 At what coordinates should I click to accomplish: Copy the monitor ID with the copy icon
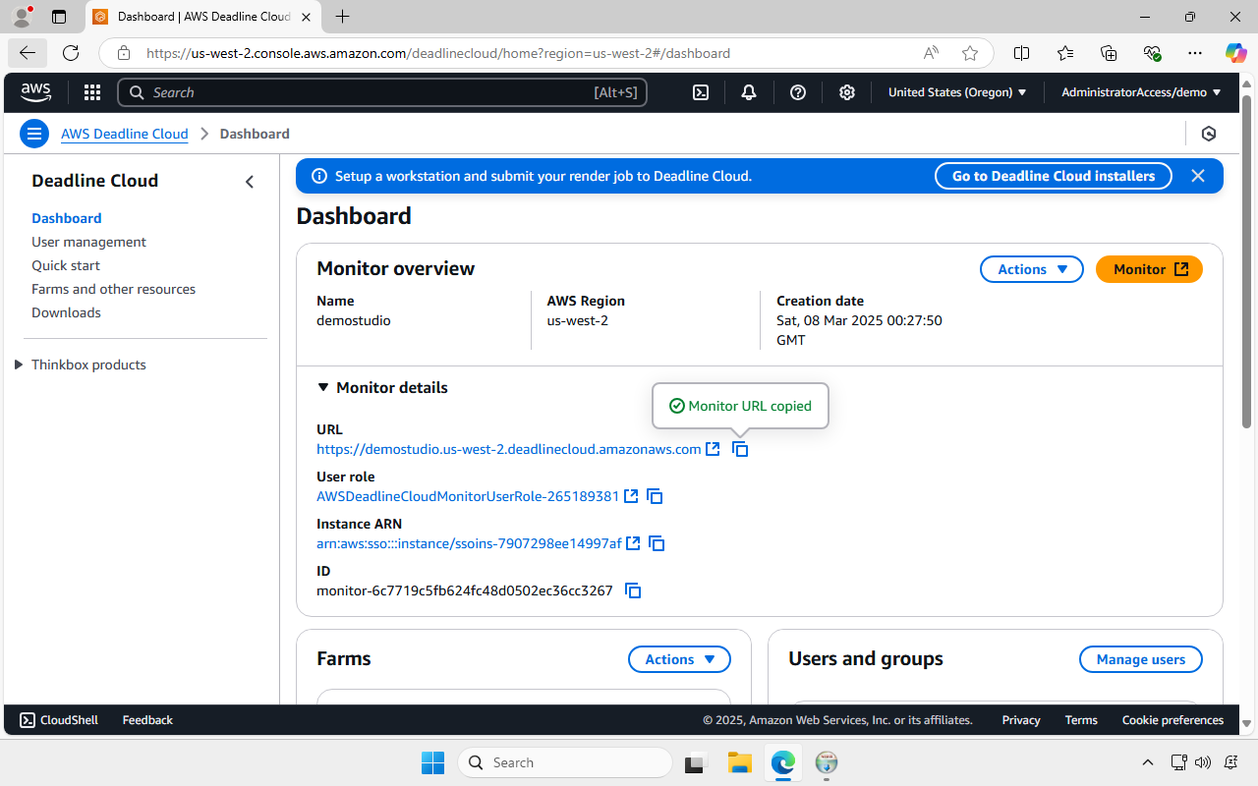click(632, 590)
